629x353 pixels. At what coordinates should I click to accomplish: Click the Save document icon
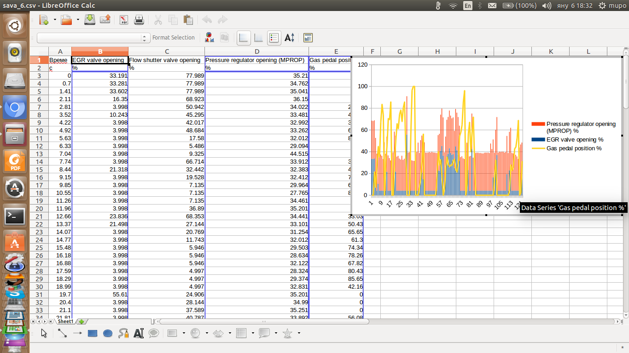(90, 20)
